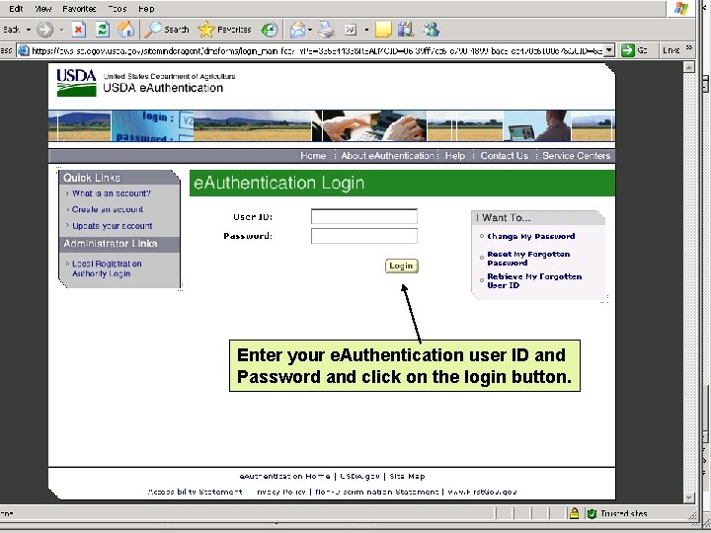Click 'Reset My Forgotten Password' link
Image resolution: width=711 pixels, height=533 pixels.
(528, 259)
